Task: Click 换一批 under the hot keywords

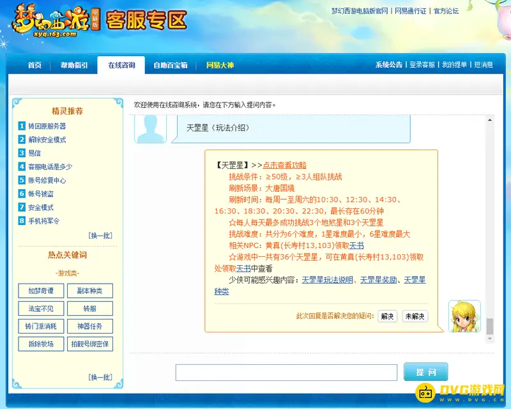Action: click(x=100, y=377)
